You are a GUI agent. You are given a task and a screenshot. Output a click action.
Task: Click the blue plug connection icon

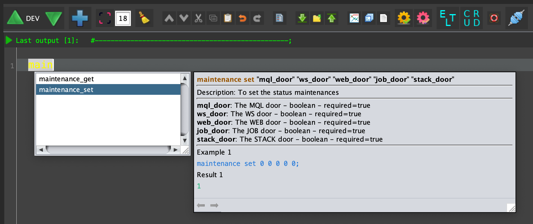point(516,18)
